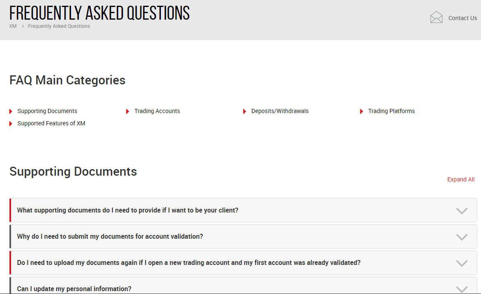Select Supporting Documents category link

pyautogui.click(x=47, y=111)
